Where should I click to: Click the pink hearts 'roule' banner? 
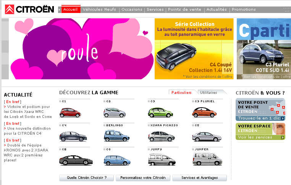[x=81, y=49]
